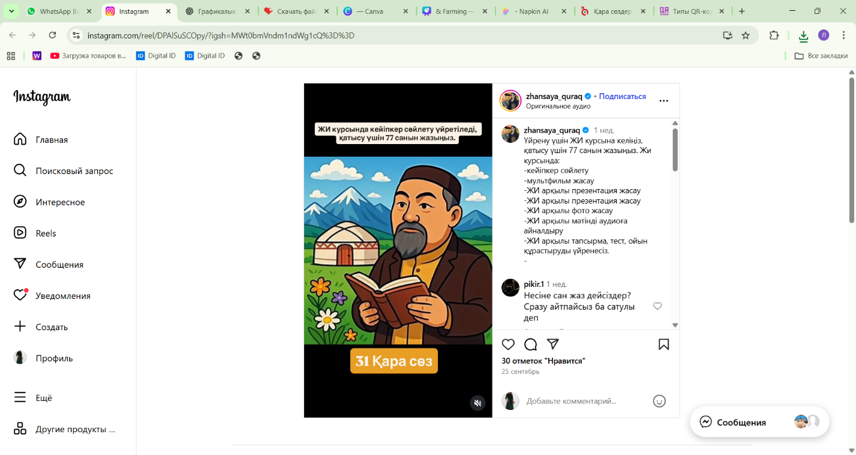The width and height of the screenshot is (856, 455).
Task: Open browser downloads icon
Action: [x=803, y=36]
